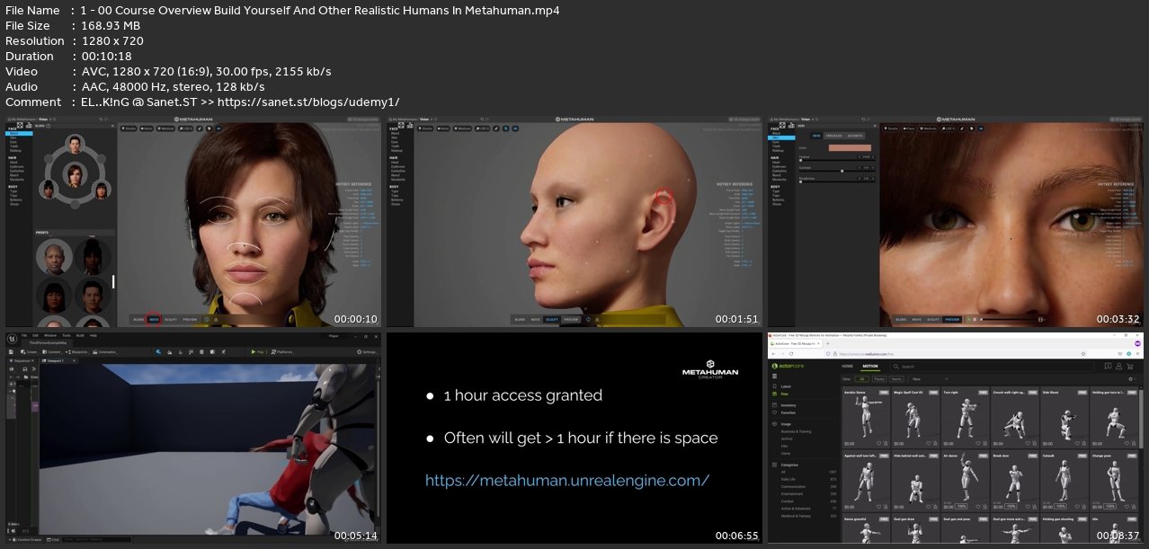Open Favorites in ActorCore sidebar

(x=788, y=412)
